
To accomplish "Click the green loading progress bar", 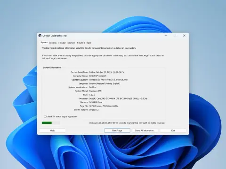I will pos(51,123).
